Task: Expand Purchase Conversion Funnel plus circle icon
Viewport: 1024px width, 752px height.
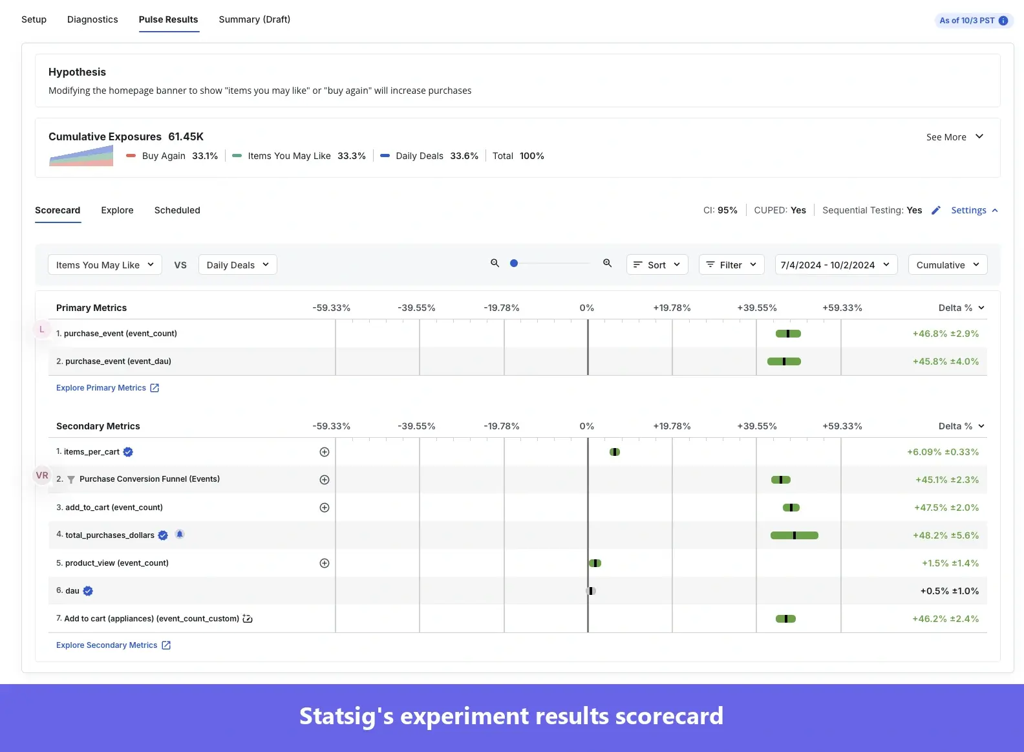Action: [325, 480]
